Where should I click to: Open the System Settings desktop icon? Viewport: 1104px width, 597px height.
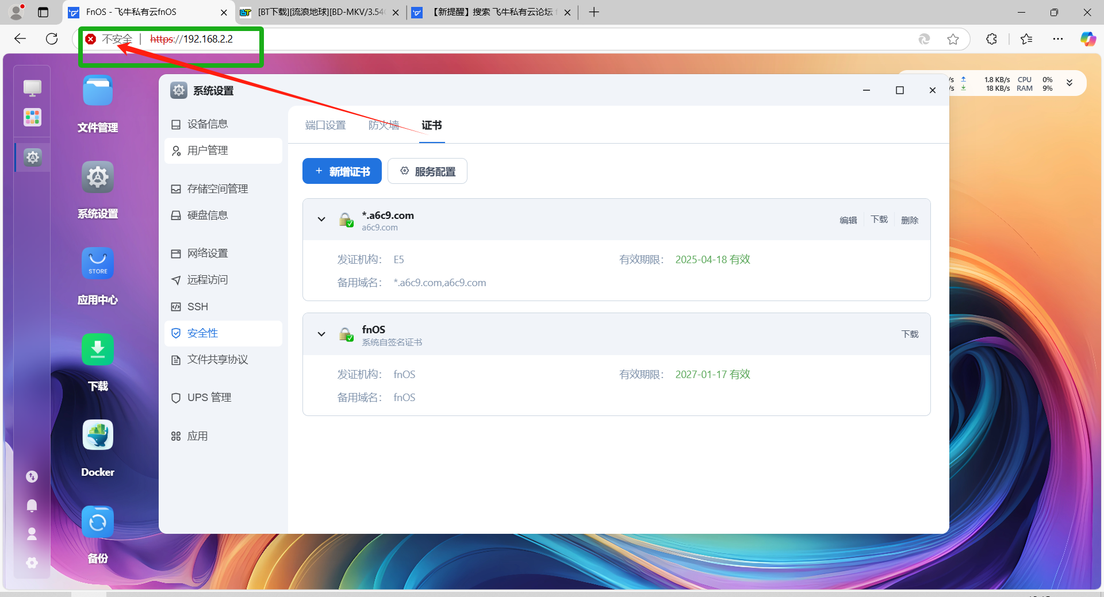[98, 177]
